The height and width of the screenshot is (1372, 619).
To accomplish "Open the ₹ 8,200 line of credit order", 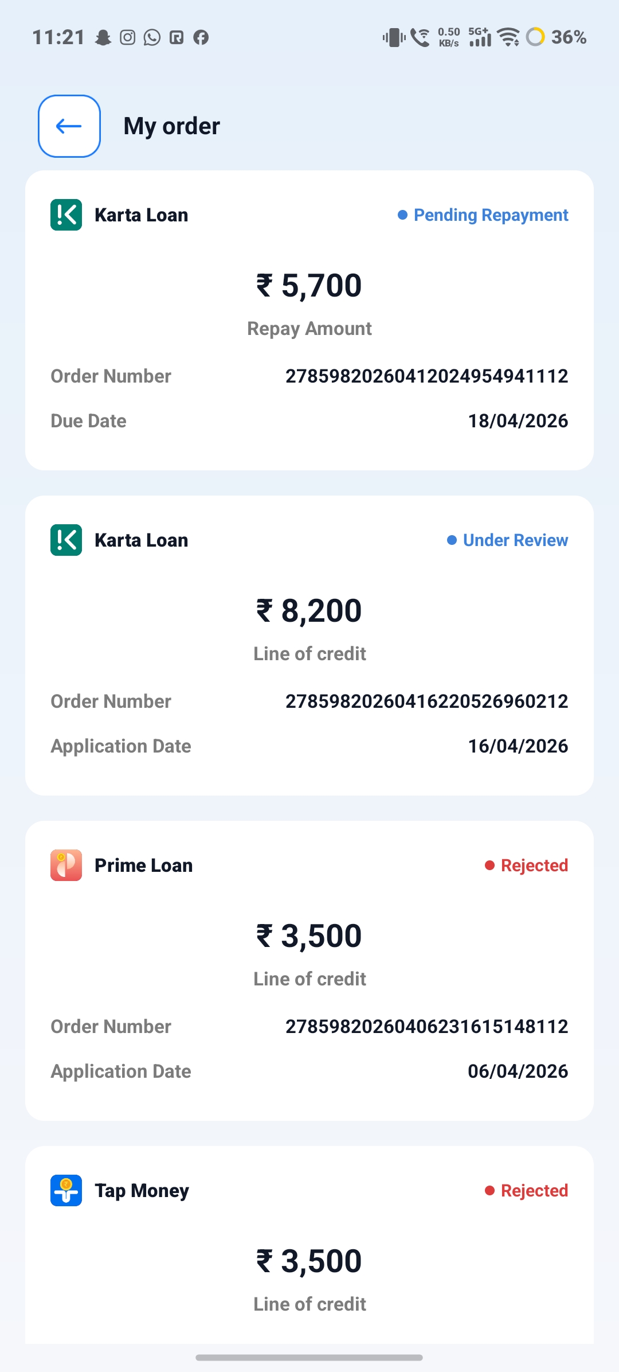I will (309, 611).
